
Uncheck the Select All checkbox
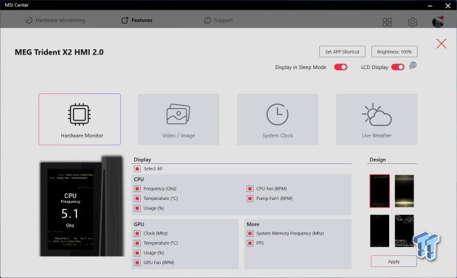point(137,168)
